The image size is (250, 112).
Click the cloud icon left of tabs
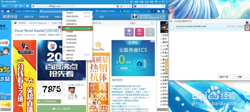click(x=8, y=11)
